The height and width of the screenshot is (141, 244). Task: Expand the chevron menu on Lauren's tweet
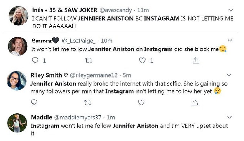[x=229, y=41]
